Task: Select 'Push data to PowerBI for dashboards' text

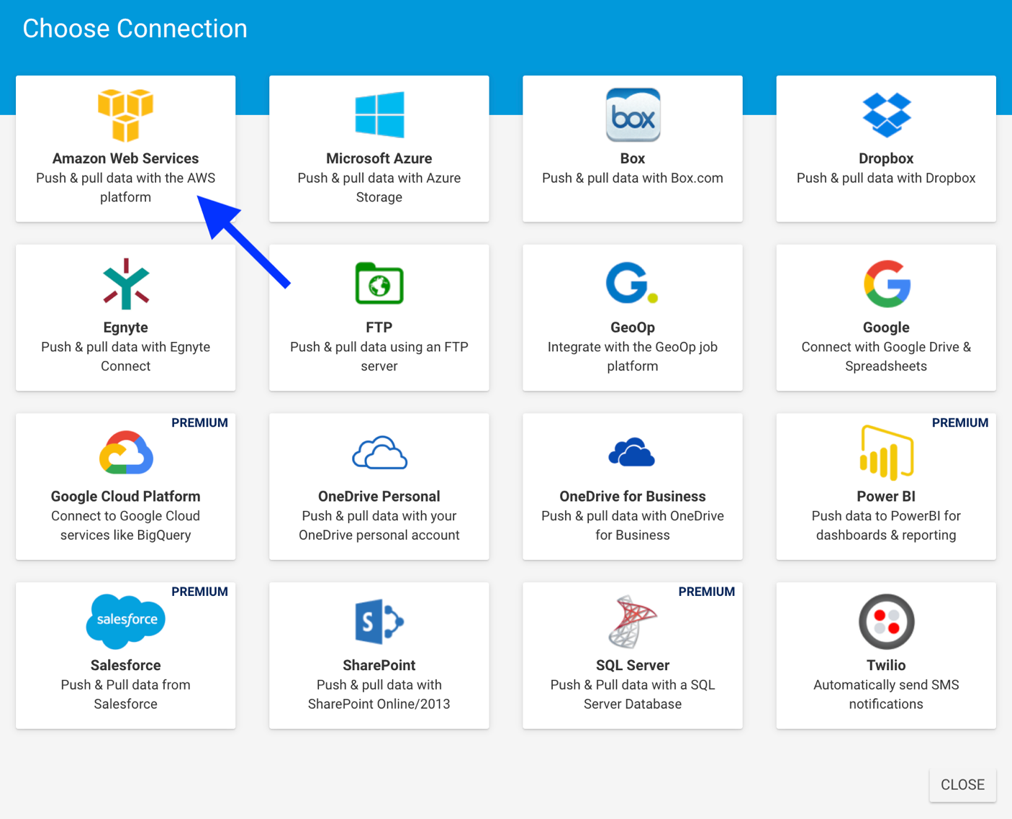Action: click(886, 525)
